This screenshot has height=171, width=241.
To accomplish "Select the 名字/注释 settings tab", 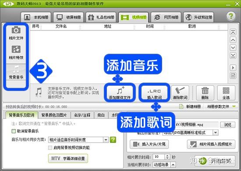I will pyautogui.click(x=82, y=115).
